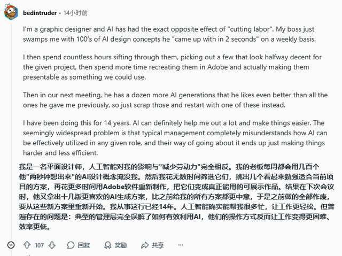Click the reply speech-bubble icon
This screenshot has height=256, width=342.
click(x=71, y=245)
